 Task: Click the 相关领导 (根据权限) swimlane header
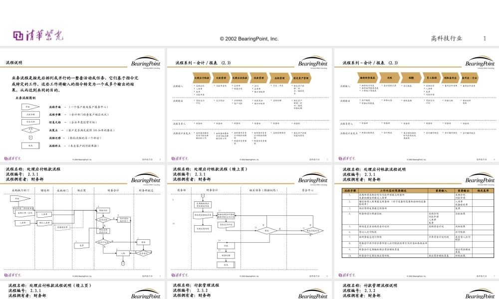pos(263,190)
